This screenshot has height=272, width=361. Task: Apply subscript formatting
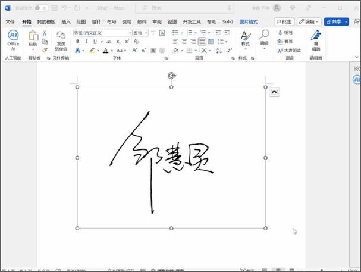[x=118, y=42]
